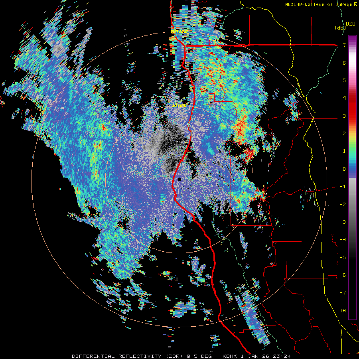Image resolution: width=359 pixels, height=359 pixels.
Task: Click the -6 dB label on the color scale
Action: [343, 275]
